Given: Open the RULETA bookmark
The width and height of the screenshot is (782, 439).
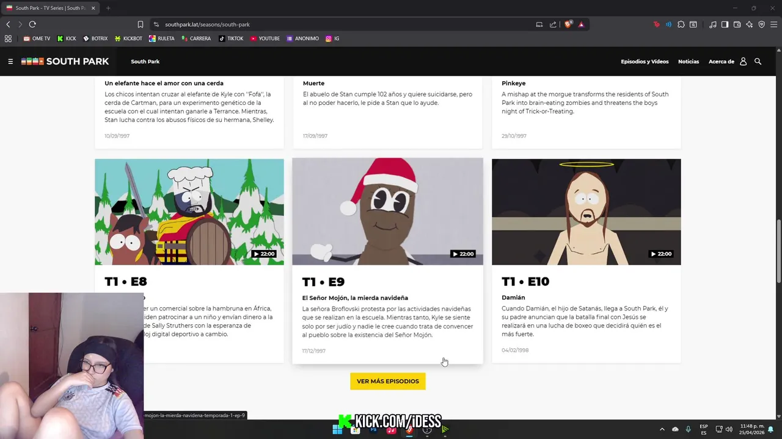Looking at the screenshot, I should click(x=162, y=38).
